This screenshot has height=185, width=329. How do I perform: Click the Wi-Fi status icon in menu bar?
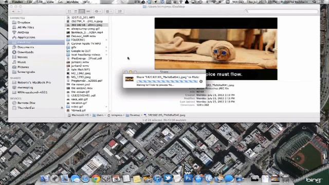[214, 2]
